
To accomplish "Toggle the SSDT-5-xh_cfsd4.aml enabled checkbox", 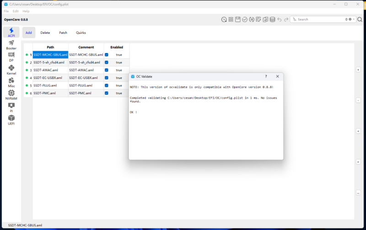I will coord(107,63).
